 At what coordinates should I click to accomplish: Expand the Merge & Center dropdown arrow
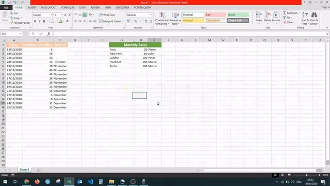124,21
